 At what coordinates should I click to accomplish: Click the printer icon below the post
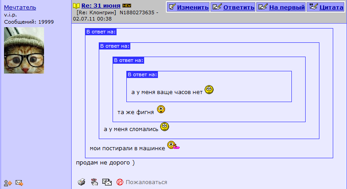click(x=81, y=182)
